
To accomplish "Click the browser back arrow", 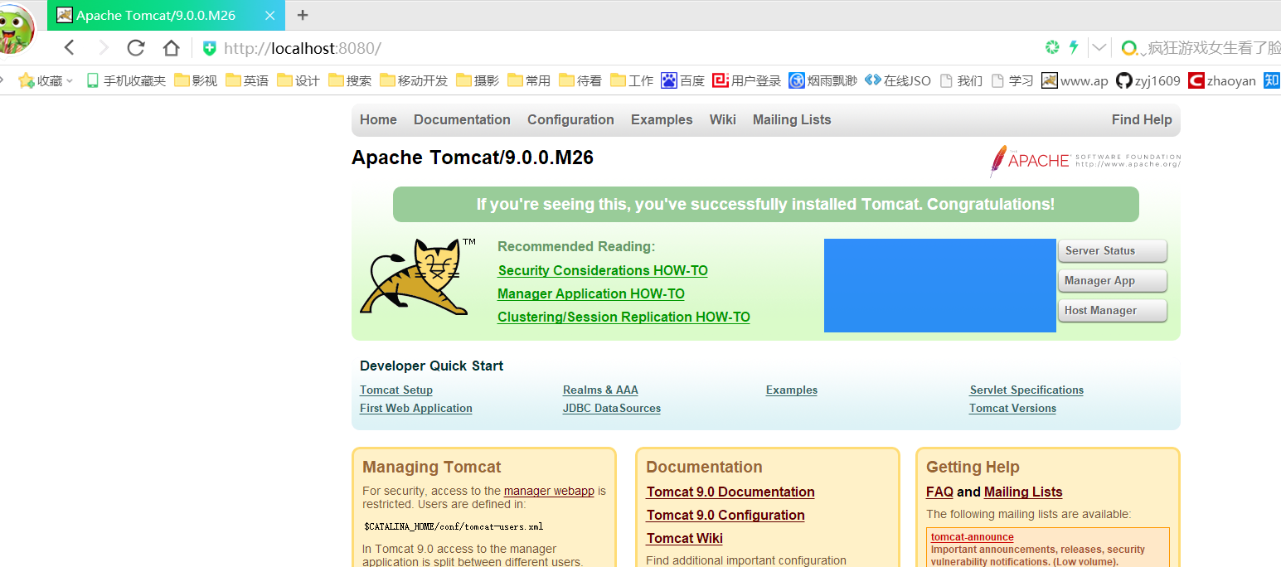I will [x=70, y=48].
